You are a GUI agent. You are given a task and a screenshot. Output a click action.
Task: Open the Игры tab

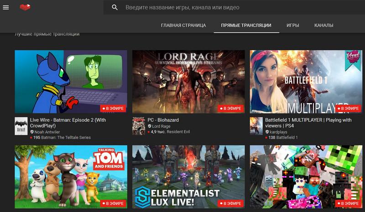[x=293, y=26]
